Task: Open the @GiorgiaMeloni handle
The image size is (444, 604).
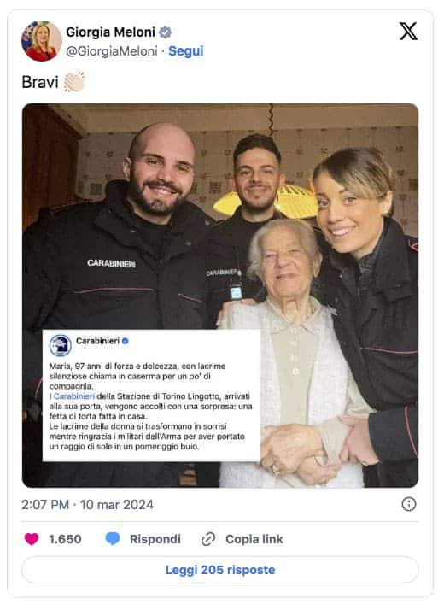Action: pos(112,51)
